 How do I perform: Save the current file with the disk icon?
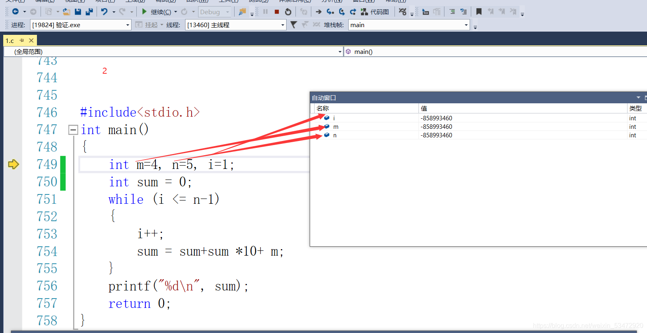pyautogui.click(x=78, y=12)
